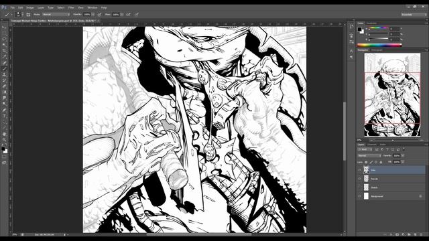
Task: Open the File menu
Action: pyautogui.click(x=13, y=7)
